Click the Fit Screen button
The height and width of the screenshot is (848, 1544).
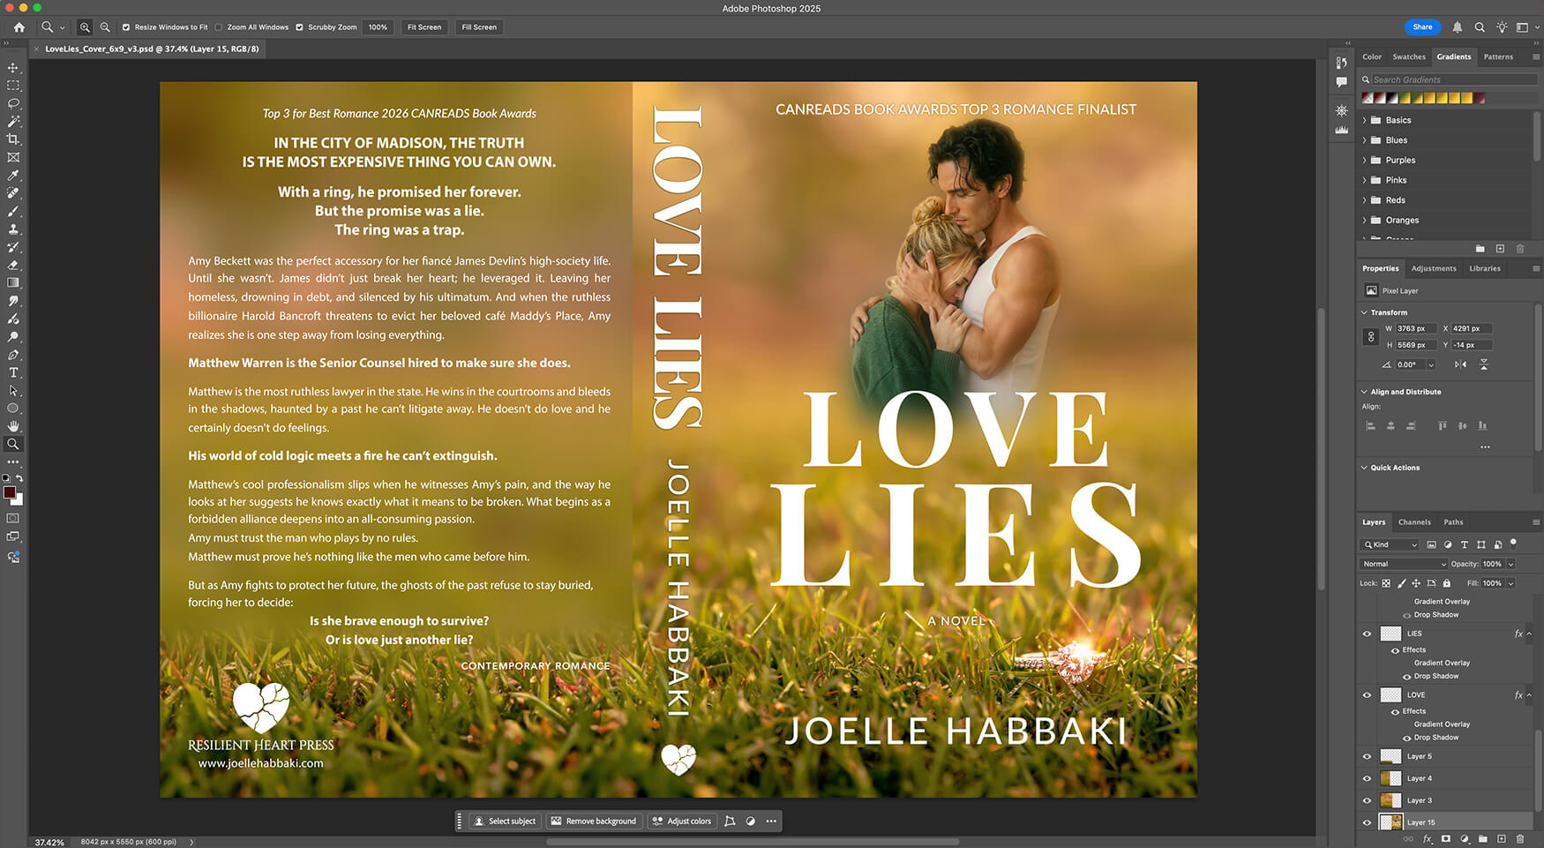click(x=424, y=27)
